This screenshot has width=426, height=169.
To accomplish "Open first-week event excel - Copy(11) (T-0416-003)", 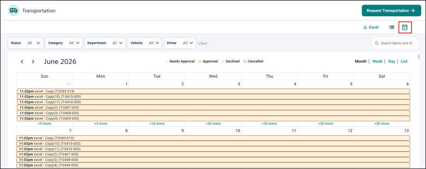I will point(214,102).
